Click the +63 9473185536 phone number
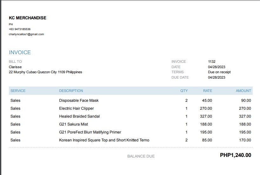 [20, 29]
